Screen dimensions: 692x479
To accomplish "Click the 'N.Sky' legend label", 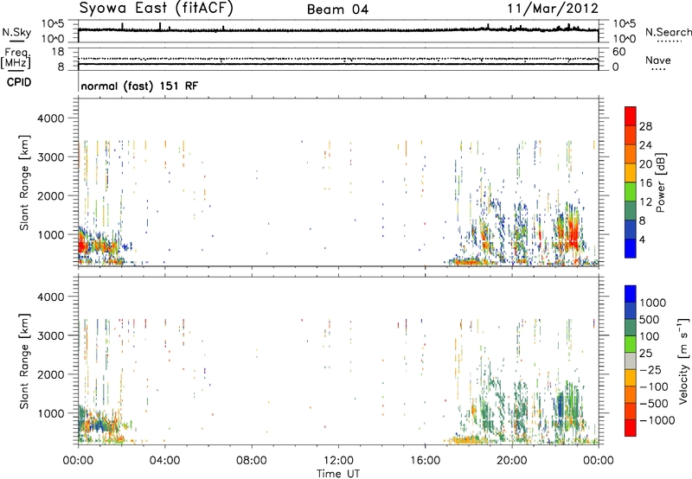I will pyautogui.click(x=16, y=32).
